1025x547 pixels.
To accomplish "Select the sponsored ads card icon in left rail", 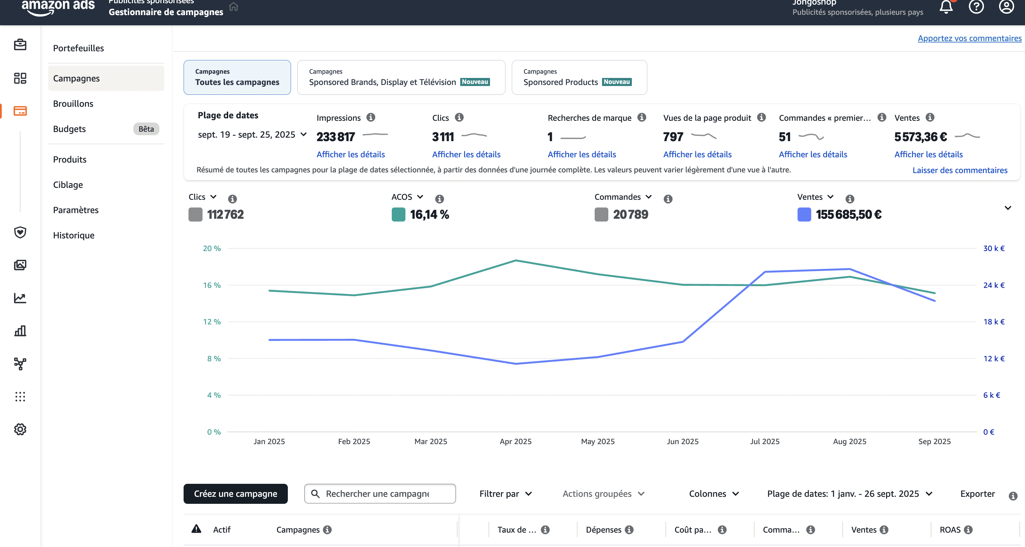I will pos(20,111).
